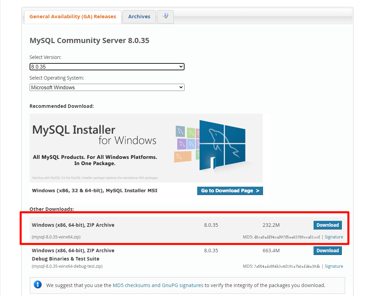Click the 663.4M file size
This screenshot has height=296, width=368.
271,251
